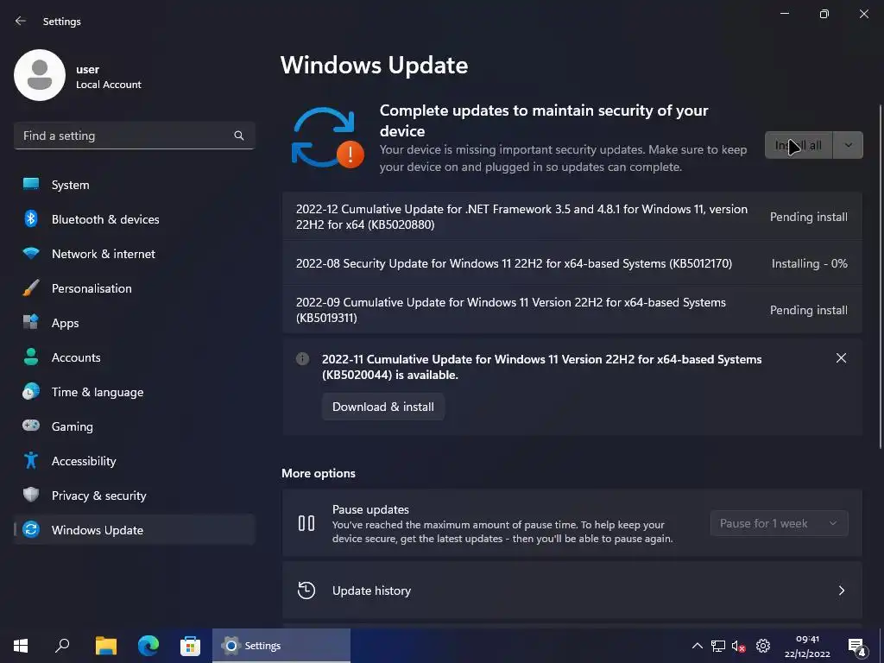884x663 pixels.
Task: Click Download & install for KB5020044
Action: 382,407
